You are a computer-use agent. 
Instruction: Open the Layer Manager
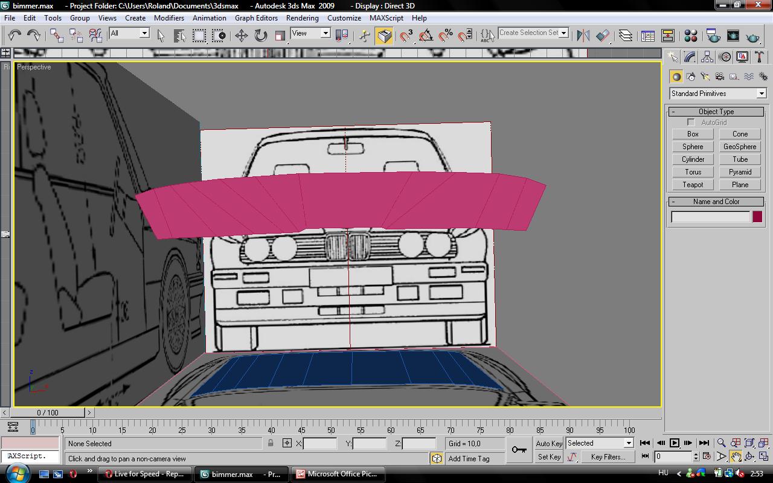[x=626, y=36]
